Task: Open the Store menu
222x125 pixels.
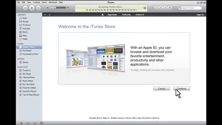Action: pyautogui.click(x=44, y=2)
